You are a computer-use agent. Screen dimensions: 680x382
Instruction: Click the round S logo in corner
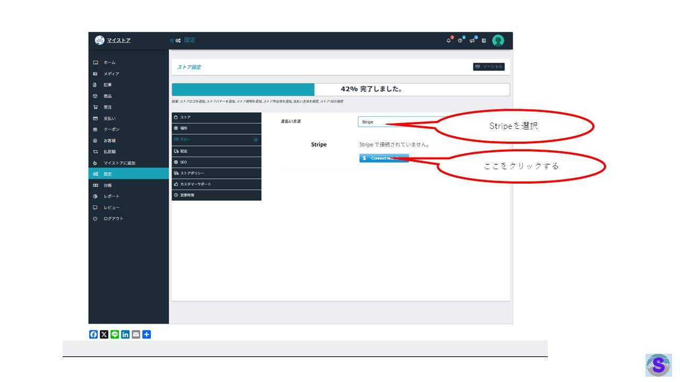pos(658,365)
